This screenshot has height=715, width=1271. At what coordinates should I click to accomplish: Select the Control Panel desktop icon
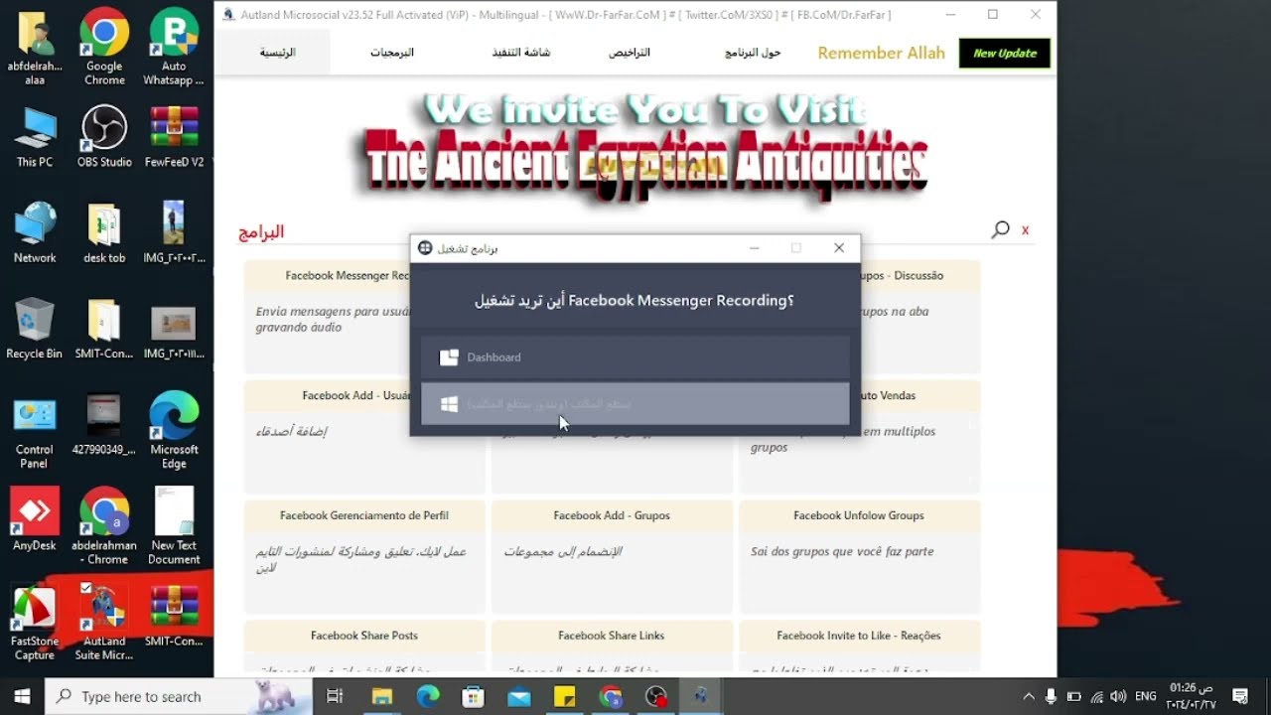pyautogui.click(x=35, y=432)
